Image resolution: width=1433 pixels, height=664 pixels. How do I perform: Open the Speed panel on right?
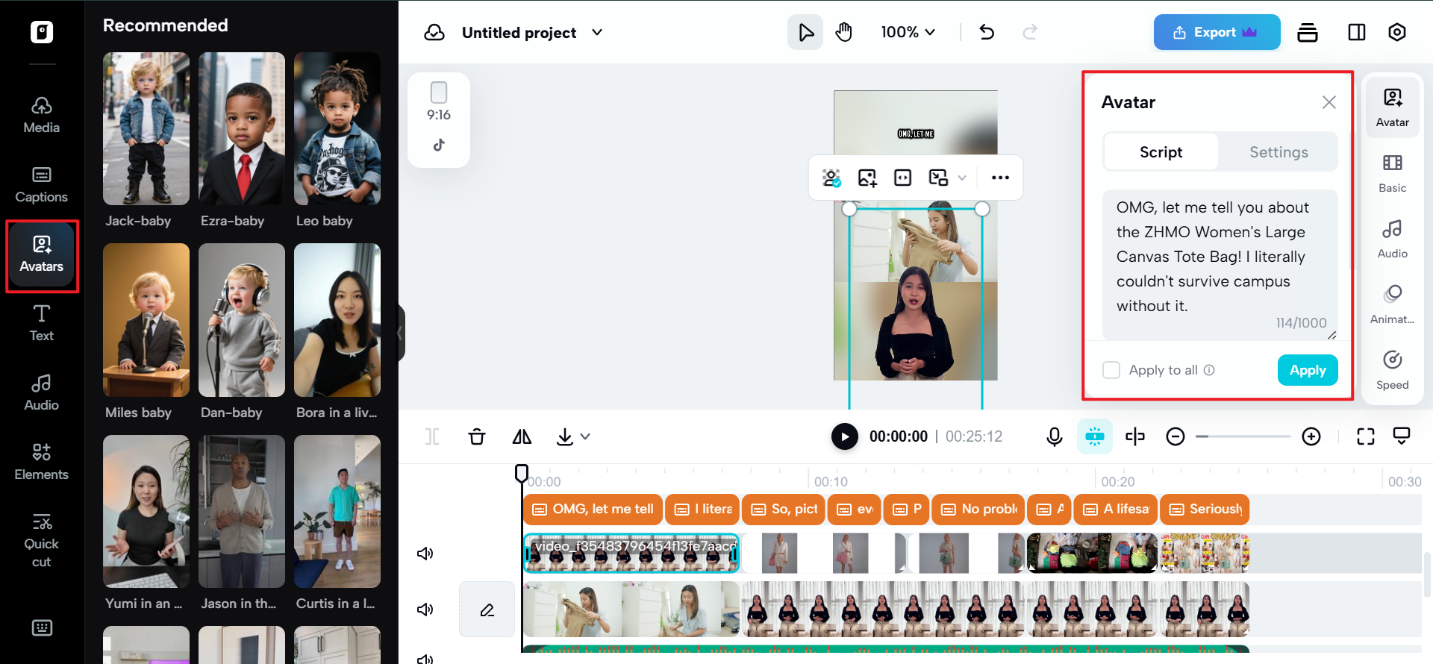[x=1392, y=369]
